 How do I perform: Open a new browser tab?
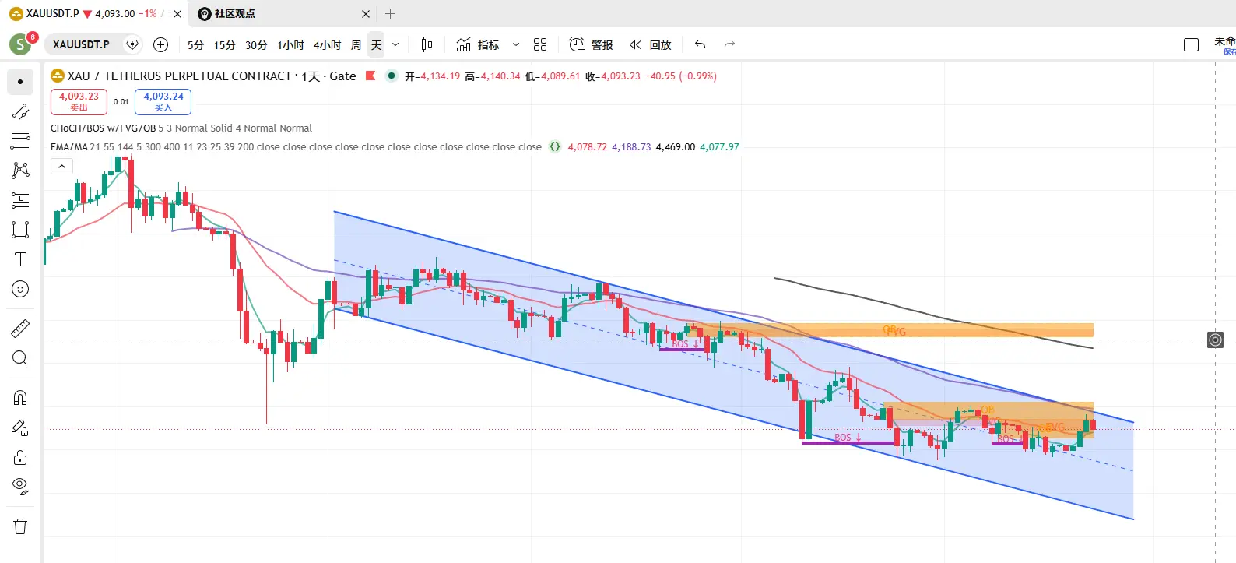tap(391, 13)
